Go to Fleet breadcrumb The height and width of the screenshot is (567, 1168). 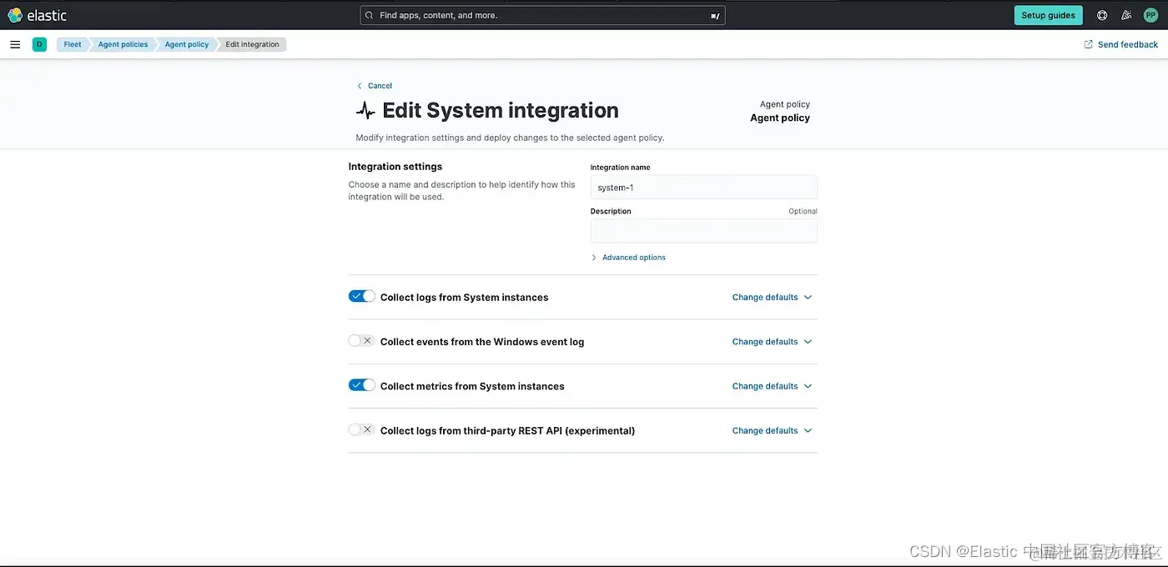(x=73, y=44)
